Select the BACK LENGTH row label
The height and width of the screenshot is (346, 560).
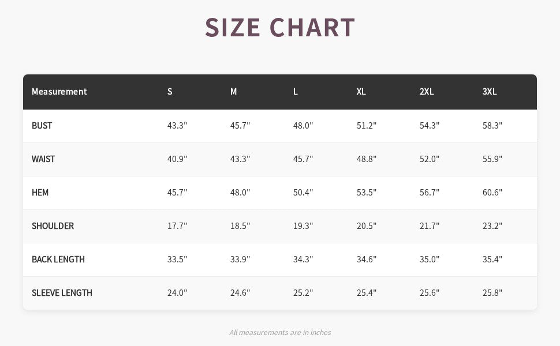click(x=58, y=259)
